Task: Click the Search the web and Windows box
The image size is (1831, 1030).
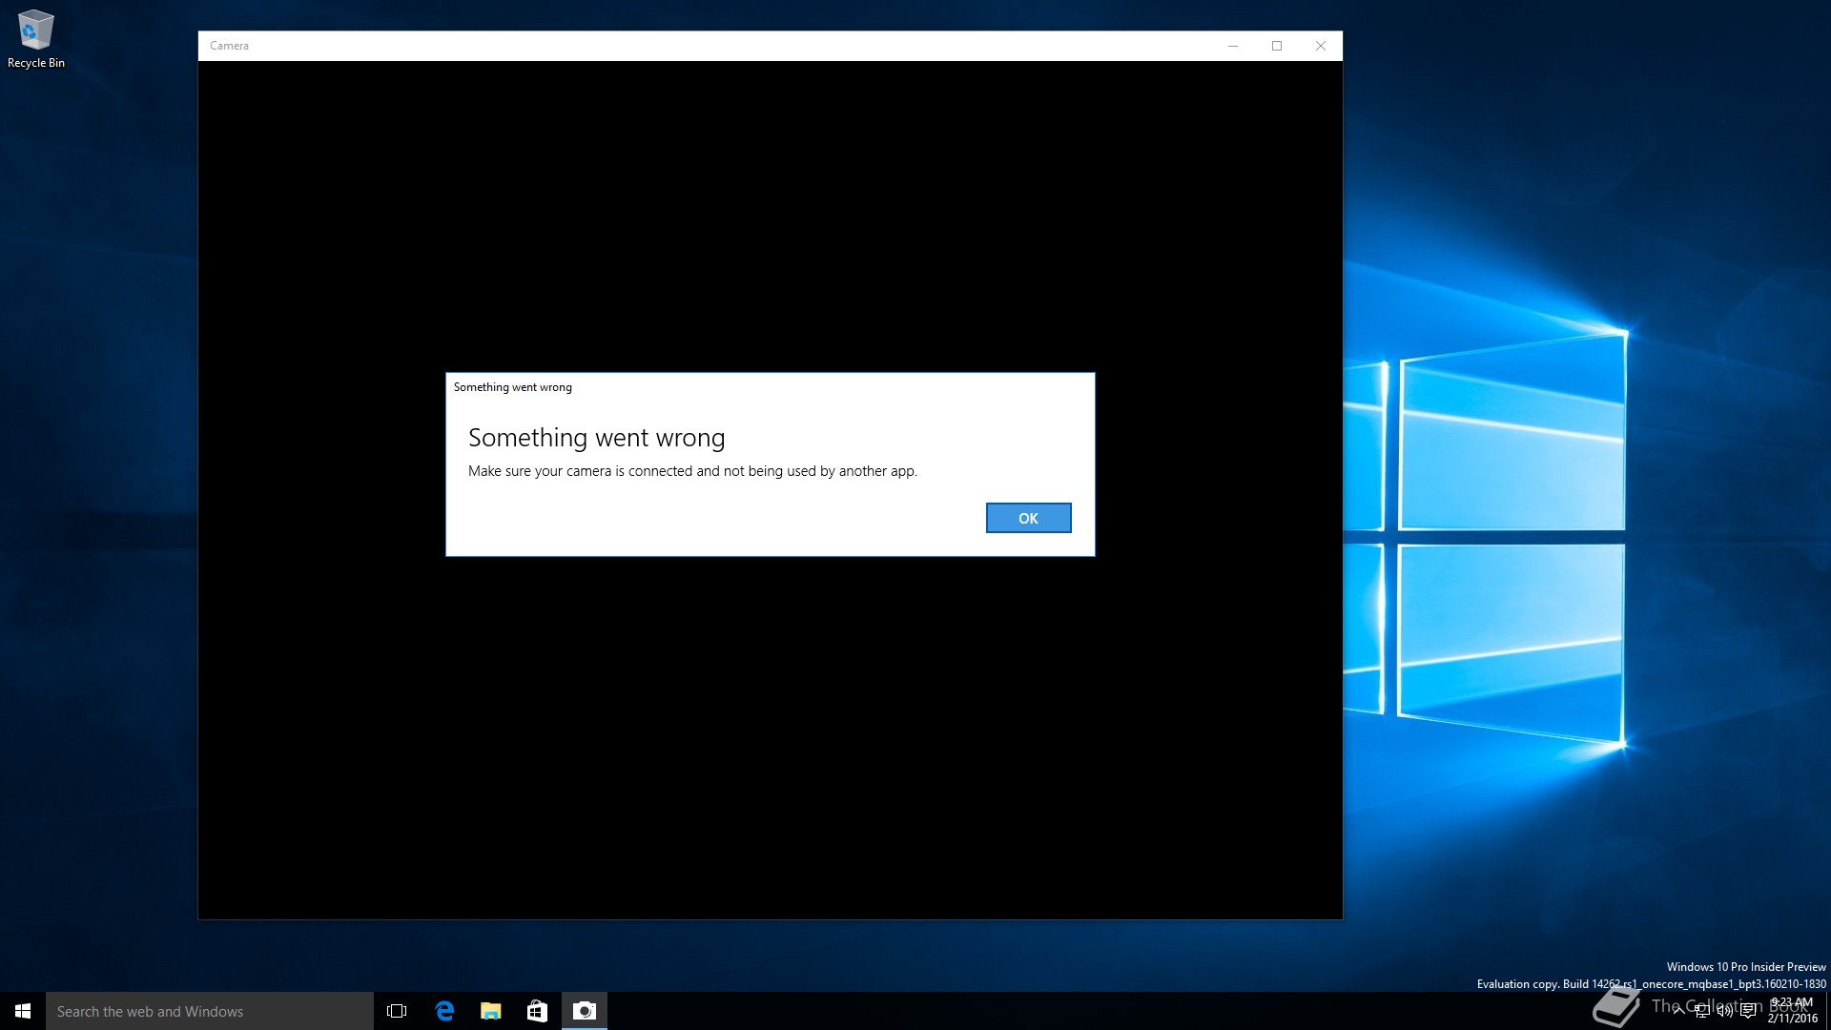Action: [210, 1011]
